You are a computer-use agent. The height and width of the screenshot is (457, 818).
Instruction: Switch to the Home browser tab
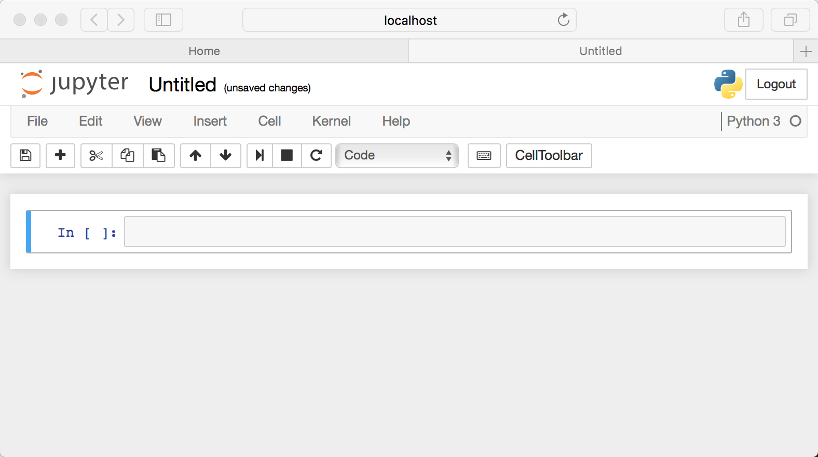pos(204,51)
